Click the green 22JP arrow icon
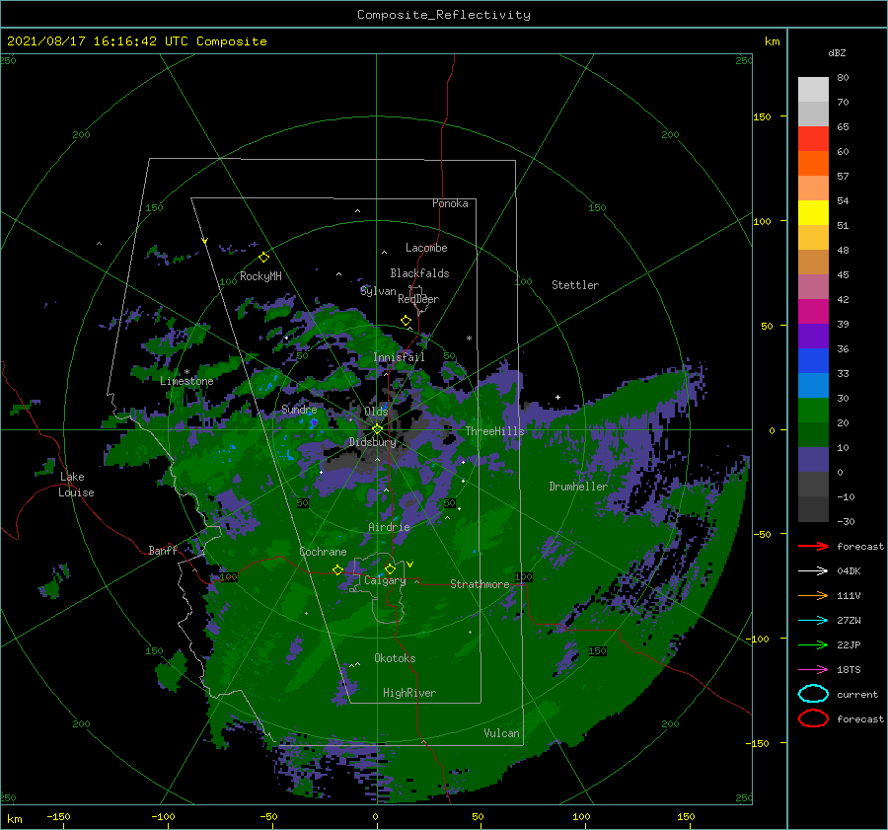The image size is (888, 830). tap(813, 644)
